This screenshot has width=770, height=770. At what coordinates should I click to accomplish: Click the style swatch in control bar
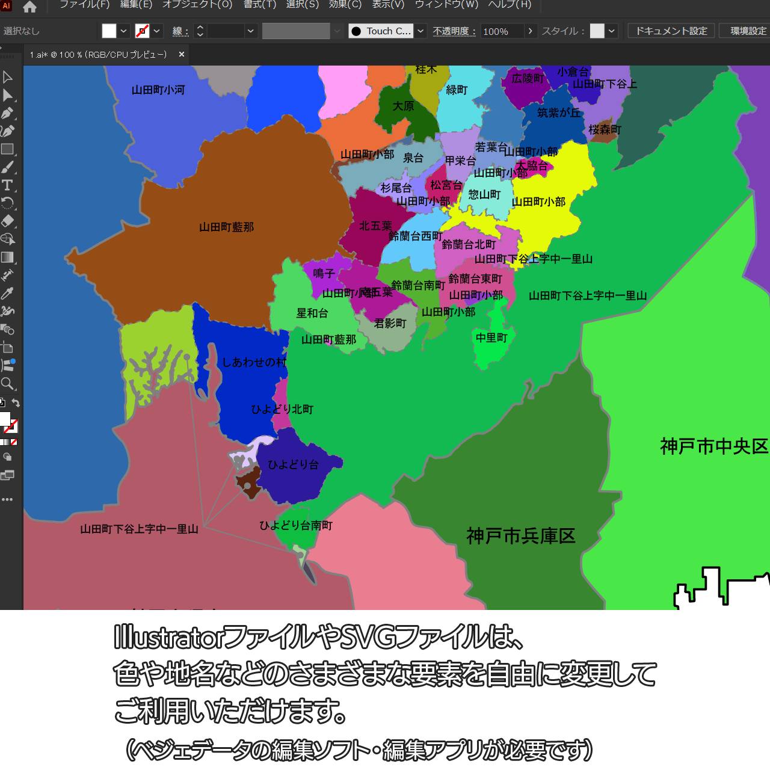tap(597, 31)
